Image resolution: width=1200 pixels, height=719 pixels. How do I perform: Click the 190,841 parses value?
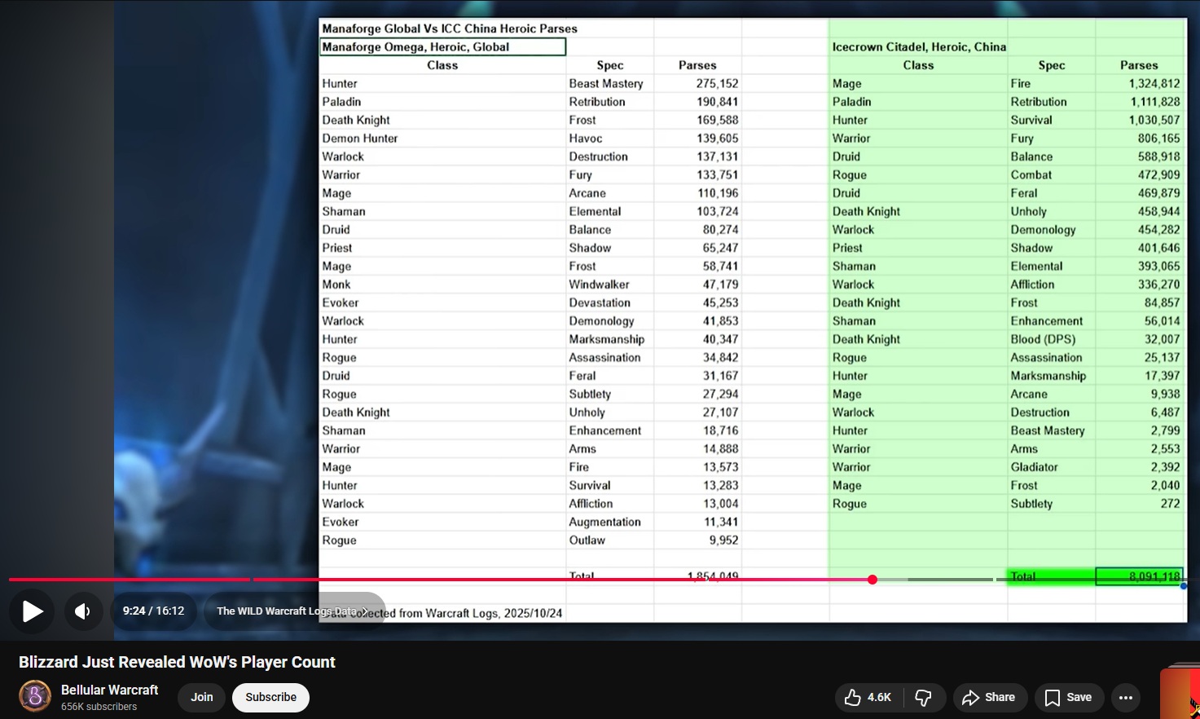[x=717, y=101]
